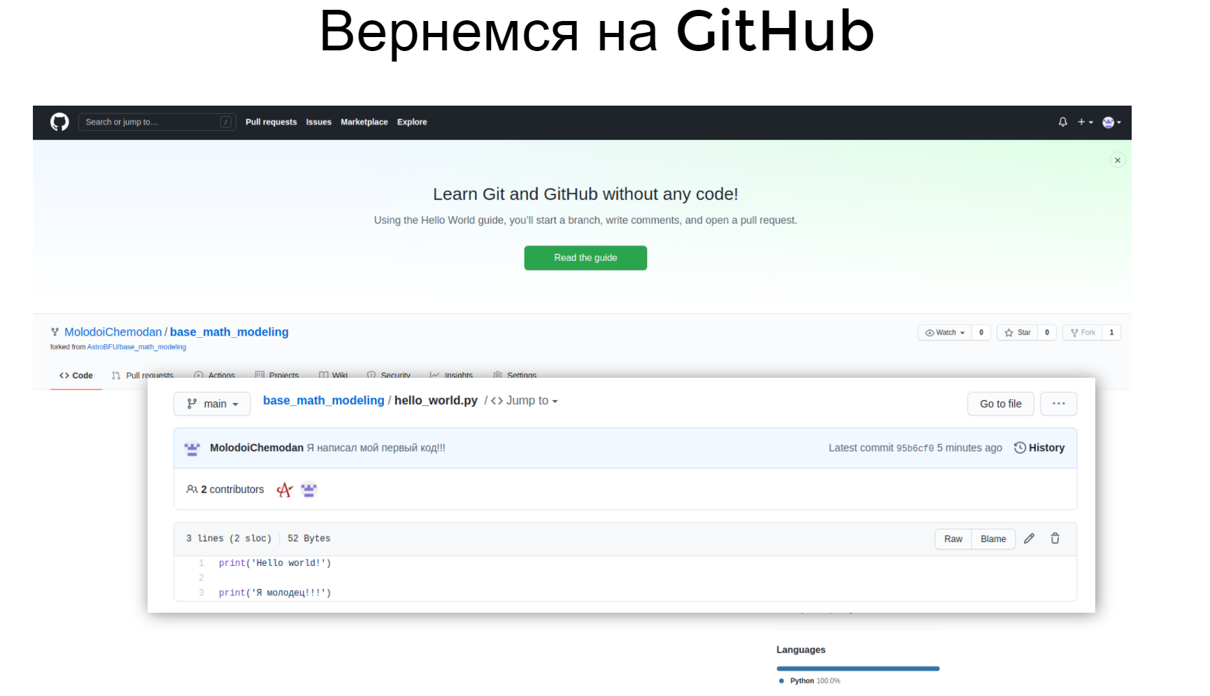Switch to the Pull requests tab

[x=142, y=375]
